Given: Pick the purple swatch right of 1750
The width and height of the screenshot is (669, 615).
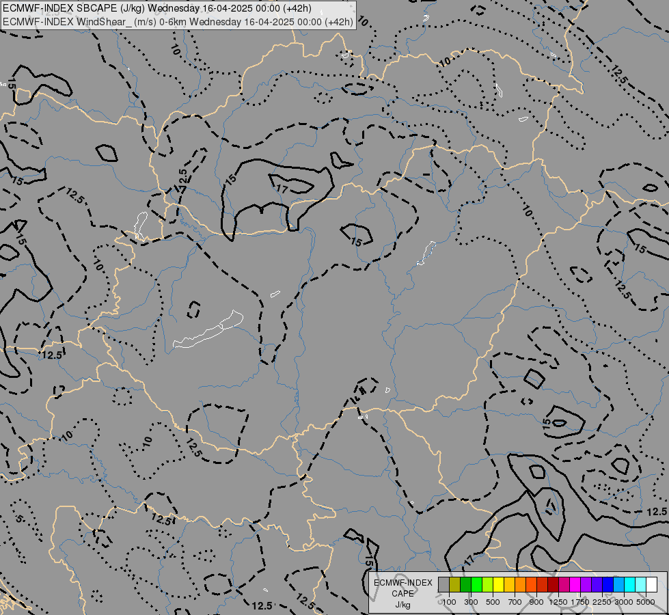Looking at the screenshot, I should click(x=586, y=584).
